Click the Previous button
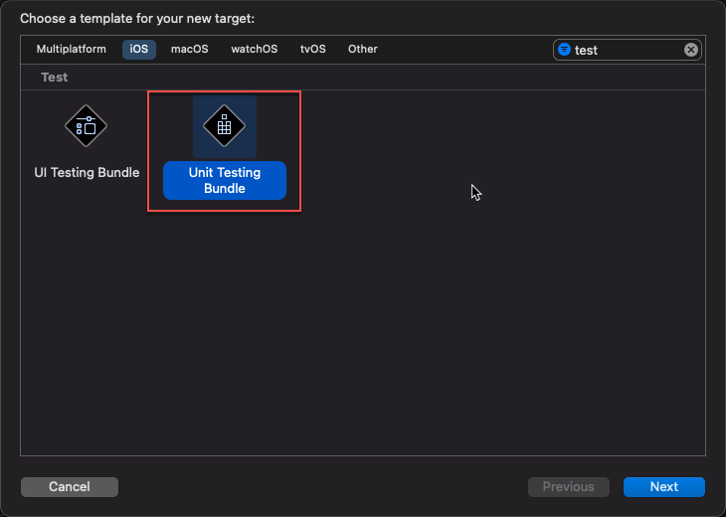The image size is (726, 517). tap(569, 487)
